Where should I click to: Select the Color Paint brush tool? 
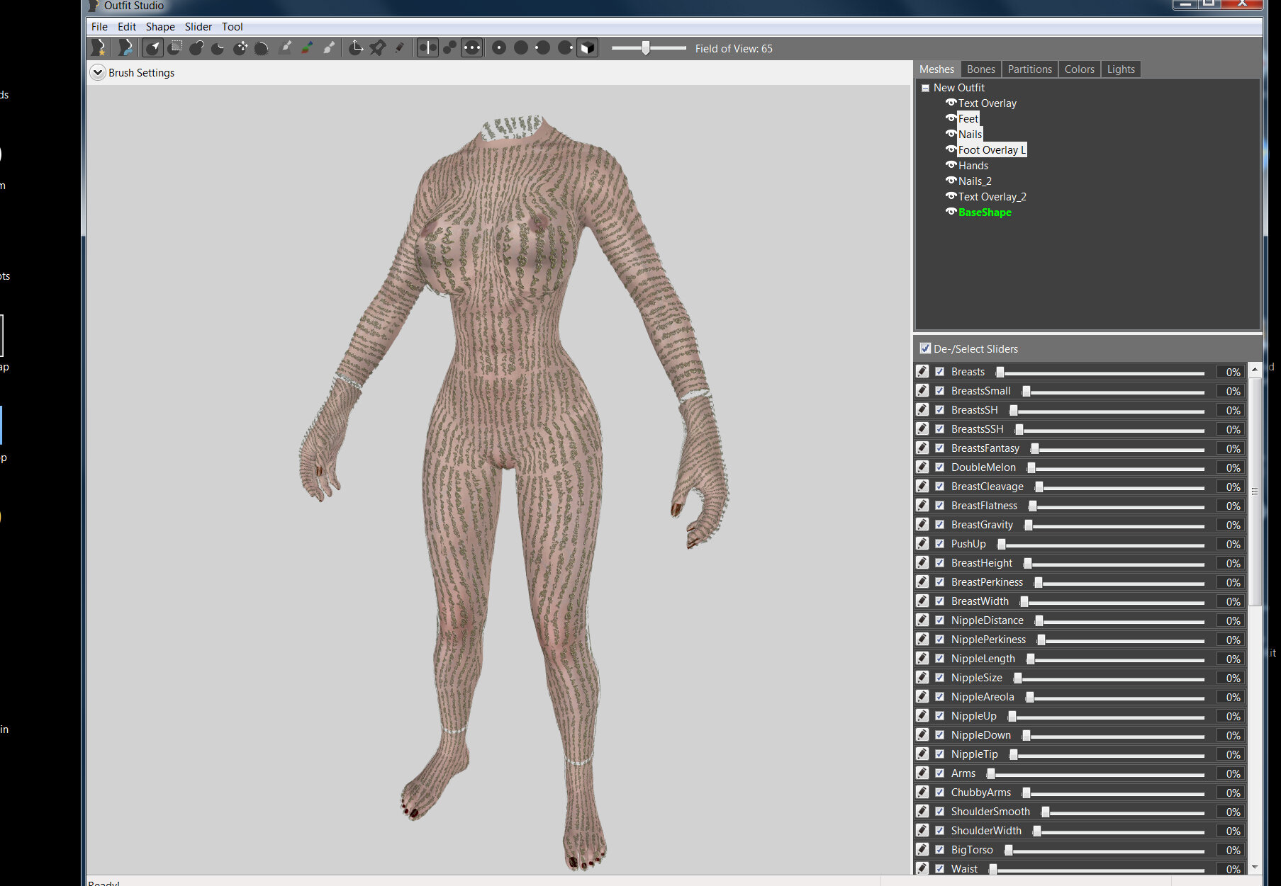coord(307,47)
